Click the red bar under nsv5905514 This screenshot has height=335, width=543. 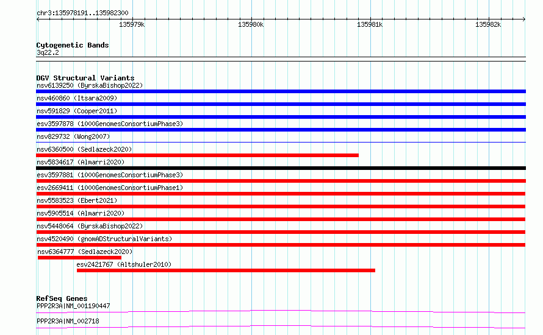[x=281, y=219]
